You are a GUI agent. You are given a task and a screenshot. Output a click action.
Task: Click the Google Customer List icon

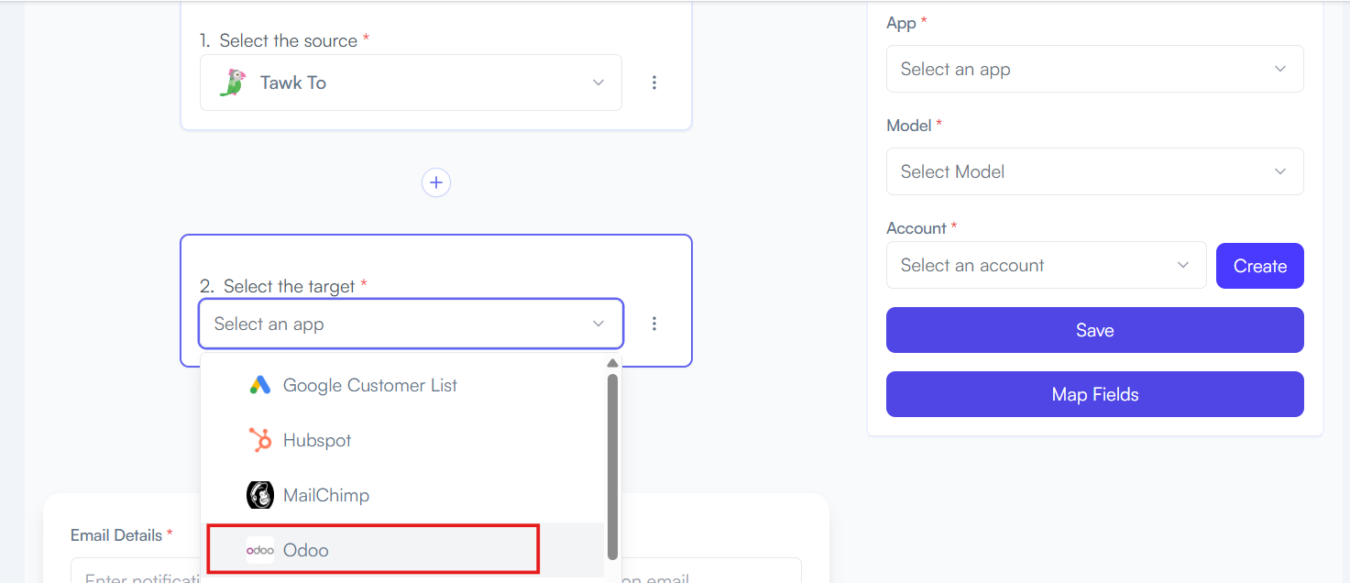pyautogui.click(x=260, y=385)
